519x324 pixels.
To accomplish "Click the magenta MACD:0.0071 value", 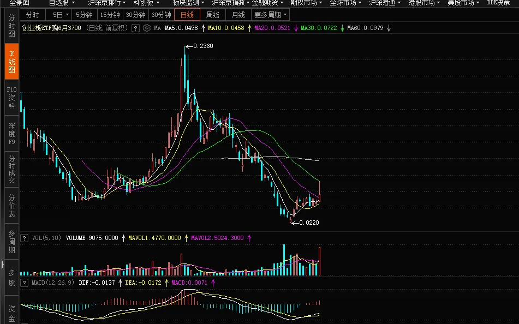I will 189,283.
